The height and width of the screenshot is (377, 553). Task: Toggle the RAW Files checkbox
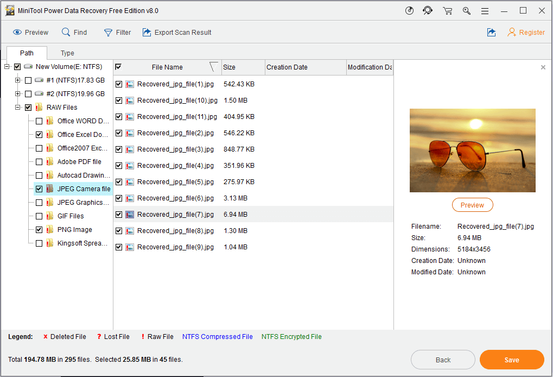click(28, 108)
